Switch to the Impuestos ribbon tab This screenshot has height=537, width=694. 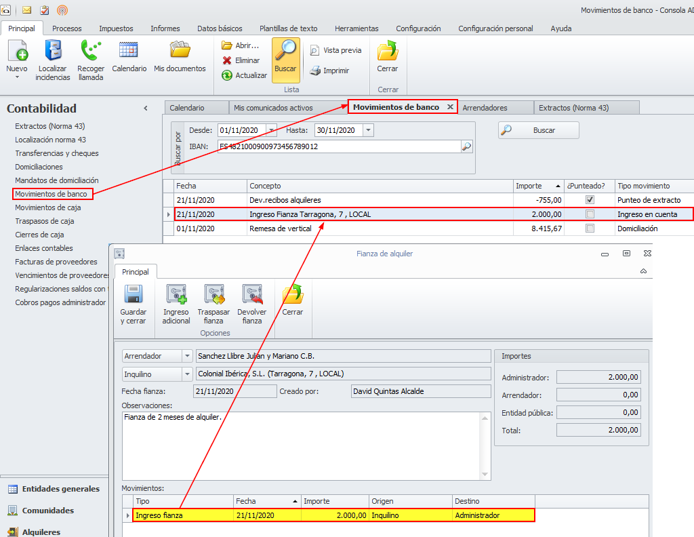click(116, 28)
